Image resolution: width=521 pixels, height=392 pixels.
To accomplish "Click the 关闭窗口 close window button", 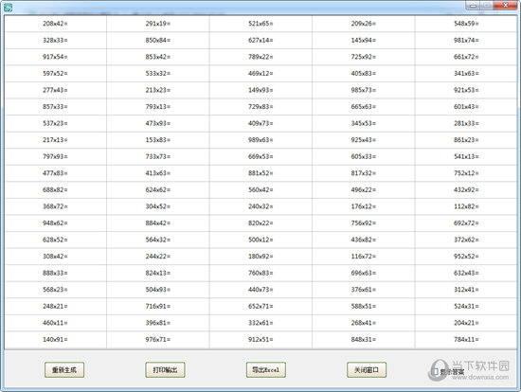I will (x=367, y=369).
